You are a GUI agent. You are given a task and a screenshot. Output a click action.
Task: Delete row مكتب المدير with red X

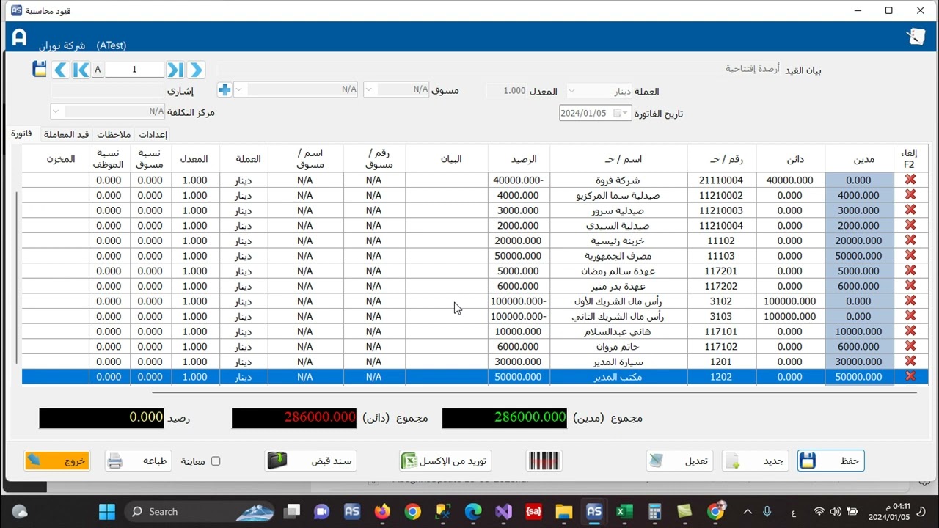[910, 376]
